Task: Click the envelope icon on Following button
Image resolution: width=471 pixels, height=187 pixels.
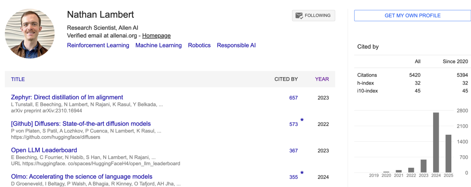Action: pyautogui.click(x=299, y=16)
